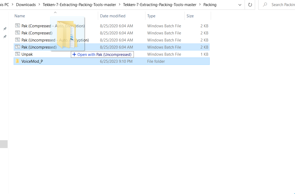295x194 pixels.
Task: Expand the chevron after Downloads in the path
Action: pos(39,4)
